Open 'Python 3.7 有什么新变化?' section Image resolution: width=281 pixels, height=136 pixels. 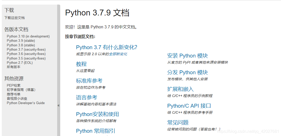(x=107, y=47)
